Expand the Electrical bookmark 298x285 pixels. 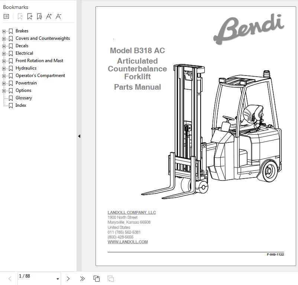[4, 54]
